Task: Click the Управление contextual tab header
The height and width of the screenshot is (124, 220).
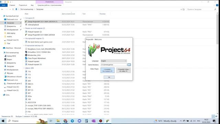Action: click(49, 2)
